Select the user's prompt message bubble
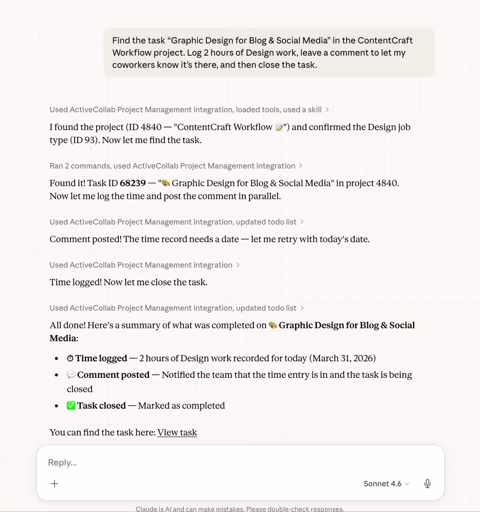The image size is (480, 512). (269, 53)
